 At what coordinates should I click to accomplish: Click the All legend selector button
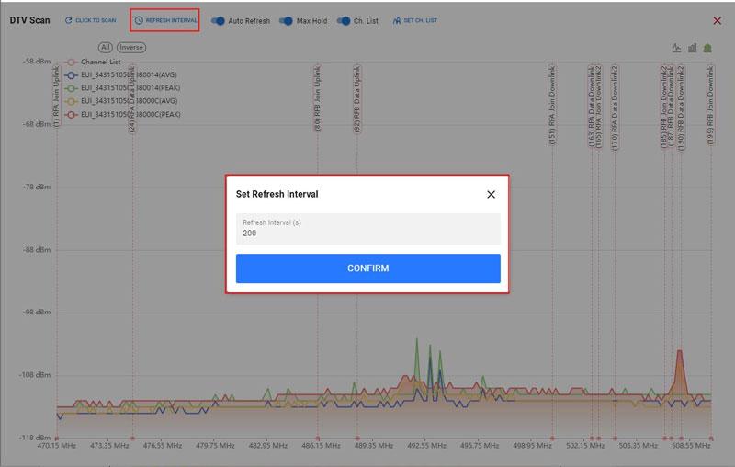tap(106, 47)
